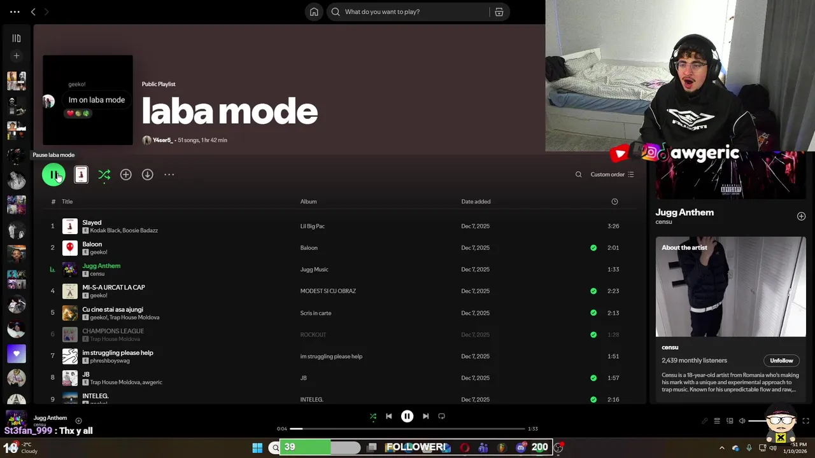Add laba mode playlist to library
The height and width of the screenshot is (458, 815).
(126, 174)
